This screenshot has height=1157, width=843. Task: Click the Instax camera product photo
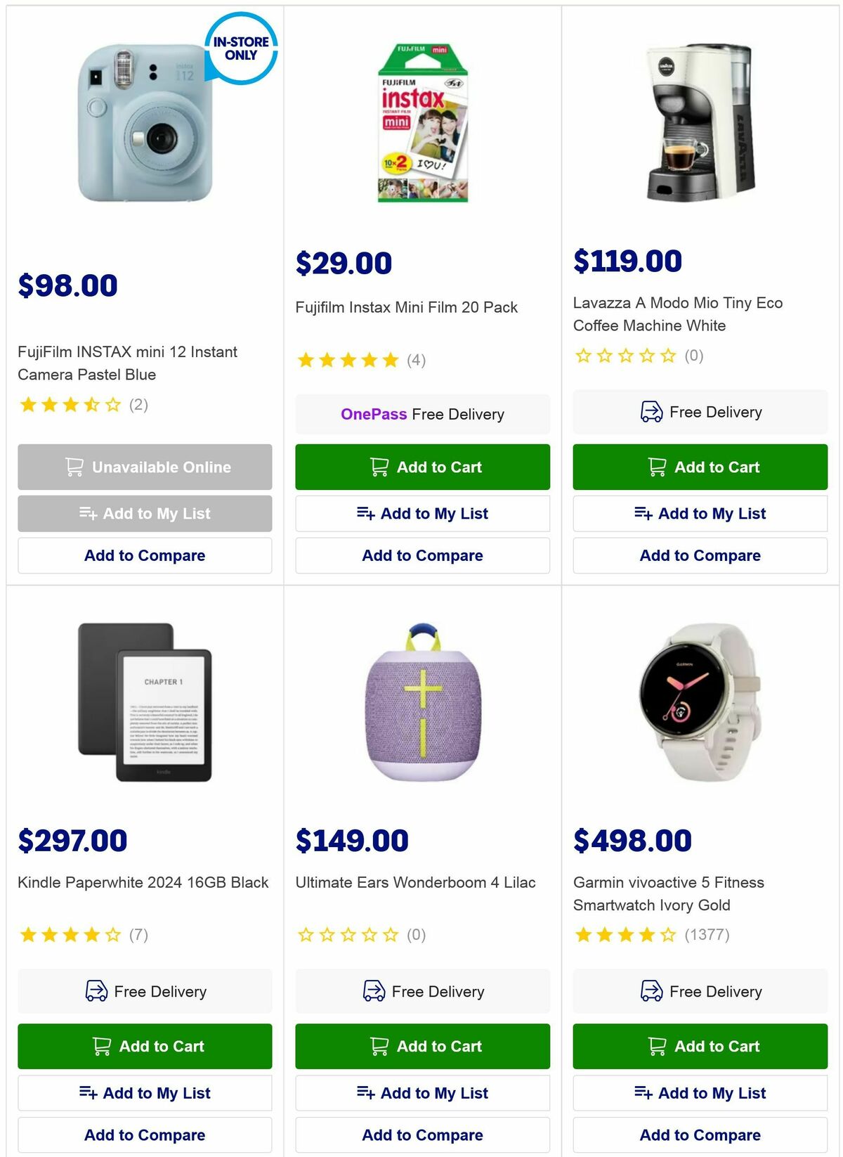[144, 127]
